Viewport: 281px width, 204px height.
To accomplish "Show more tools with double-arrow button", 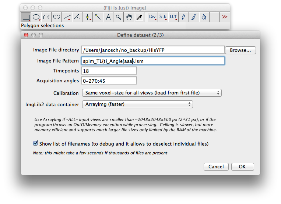I will point(225,17).
